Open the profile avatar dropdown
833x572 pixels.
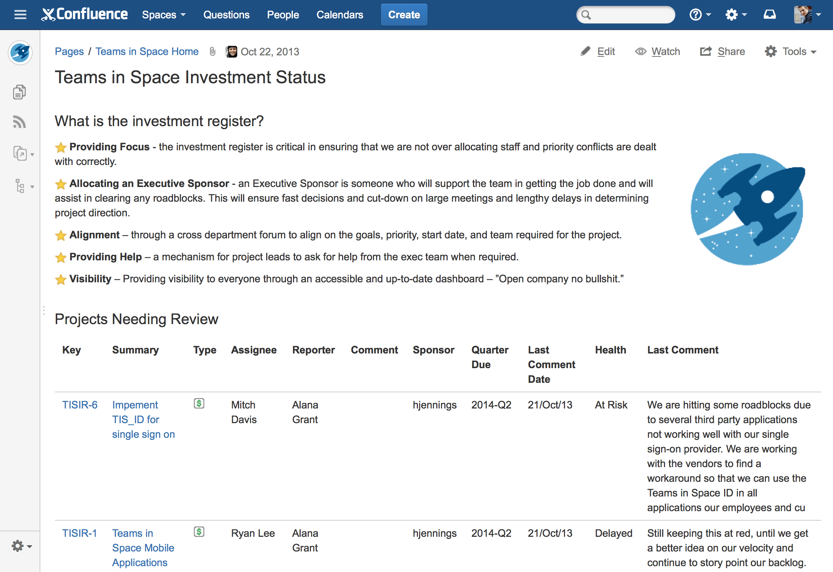[805, 15]
